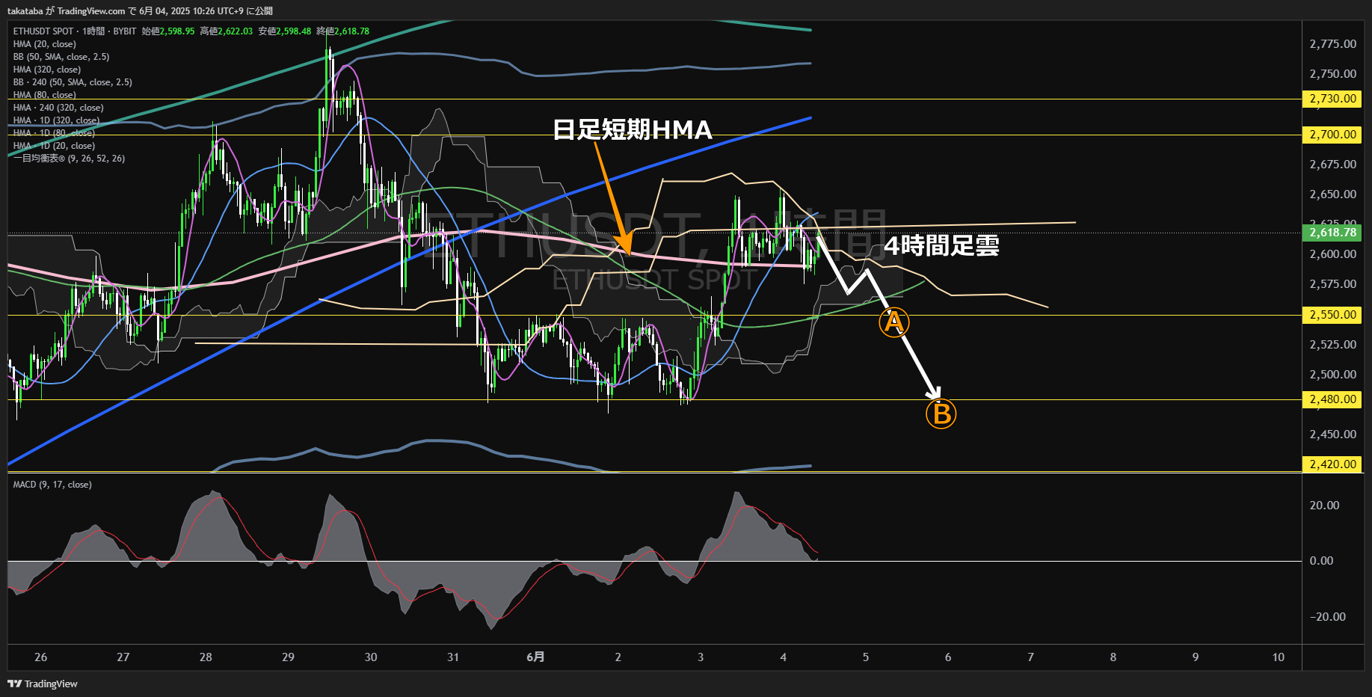Click the green 2,618.78 current price label
Viewport: 1372px width, 697px height.
[1332, 233]
